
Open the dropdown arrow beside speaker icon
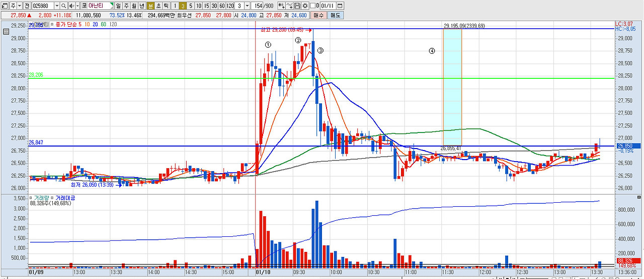(77, 6)
